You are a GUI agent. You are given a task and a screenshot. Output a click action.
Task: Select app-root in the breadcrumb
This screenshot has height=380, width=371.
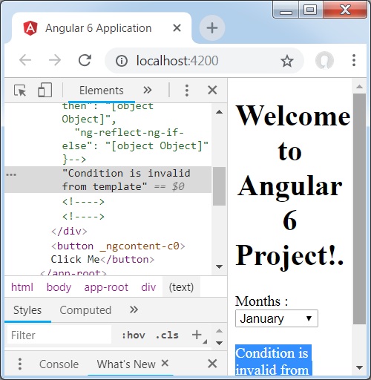(106, 287)
